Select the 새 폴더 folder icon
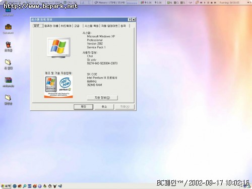This screenshot has height=189, width=252. [8, 62]
